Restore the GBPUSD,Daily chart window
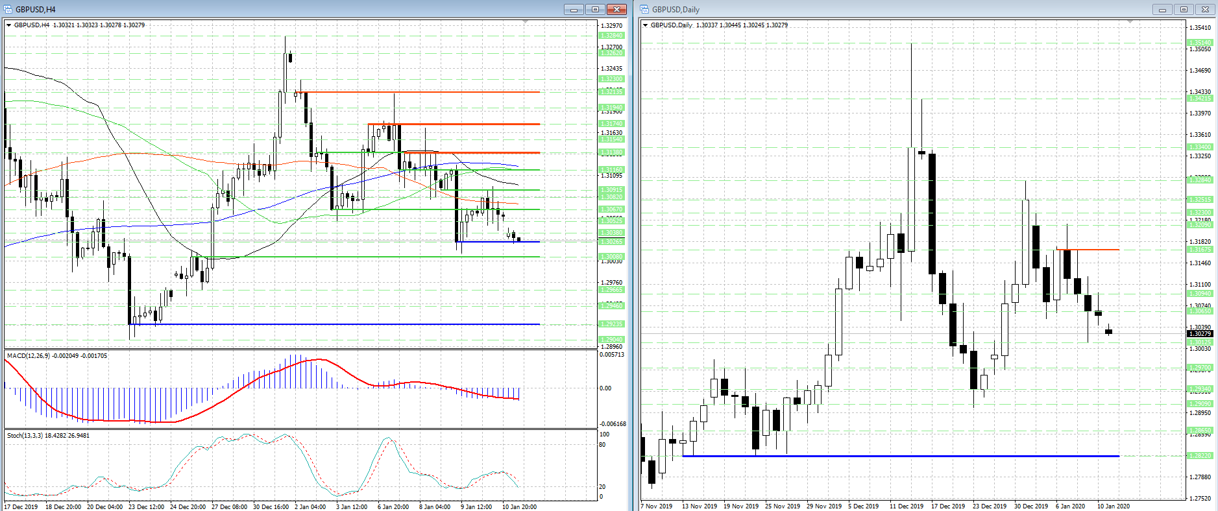The width and height of the screenshot is (1218, 511). pos(1184,9)
